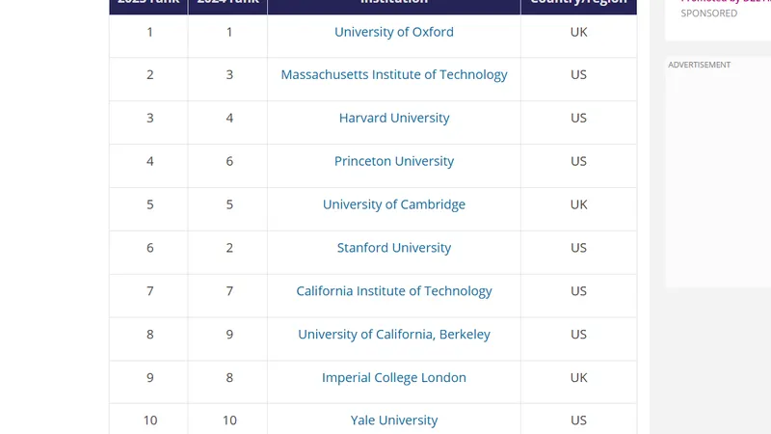This screenshot has width=771, height=434.
Task: Open the University of Oxford link
Action: point(394,32)
